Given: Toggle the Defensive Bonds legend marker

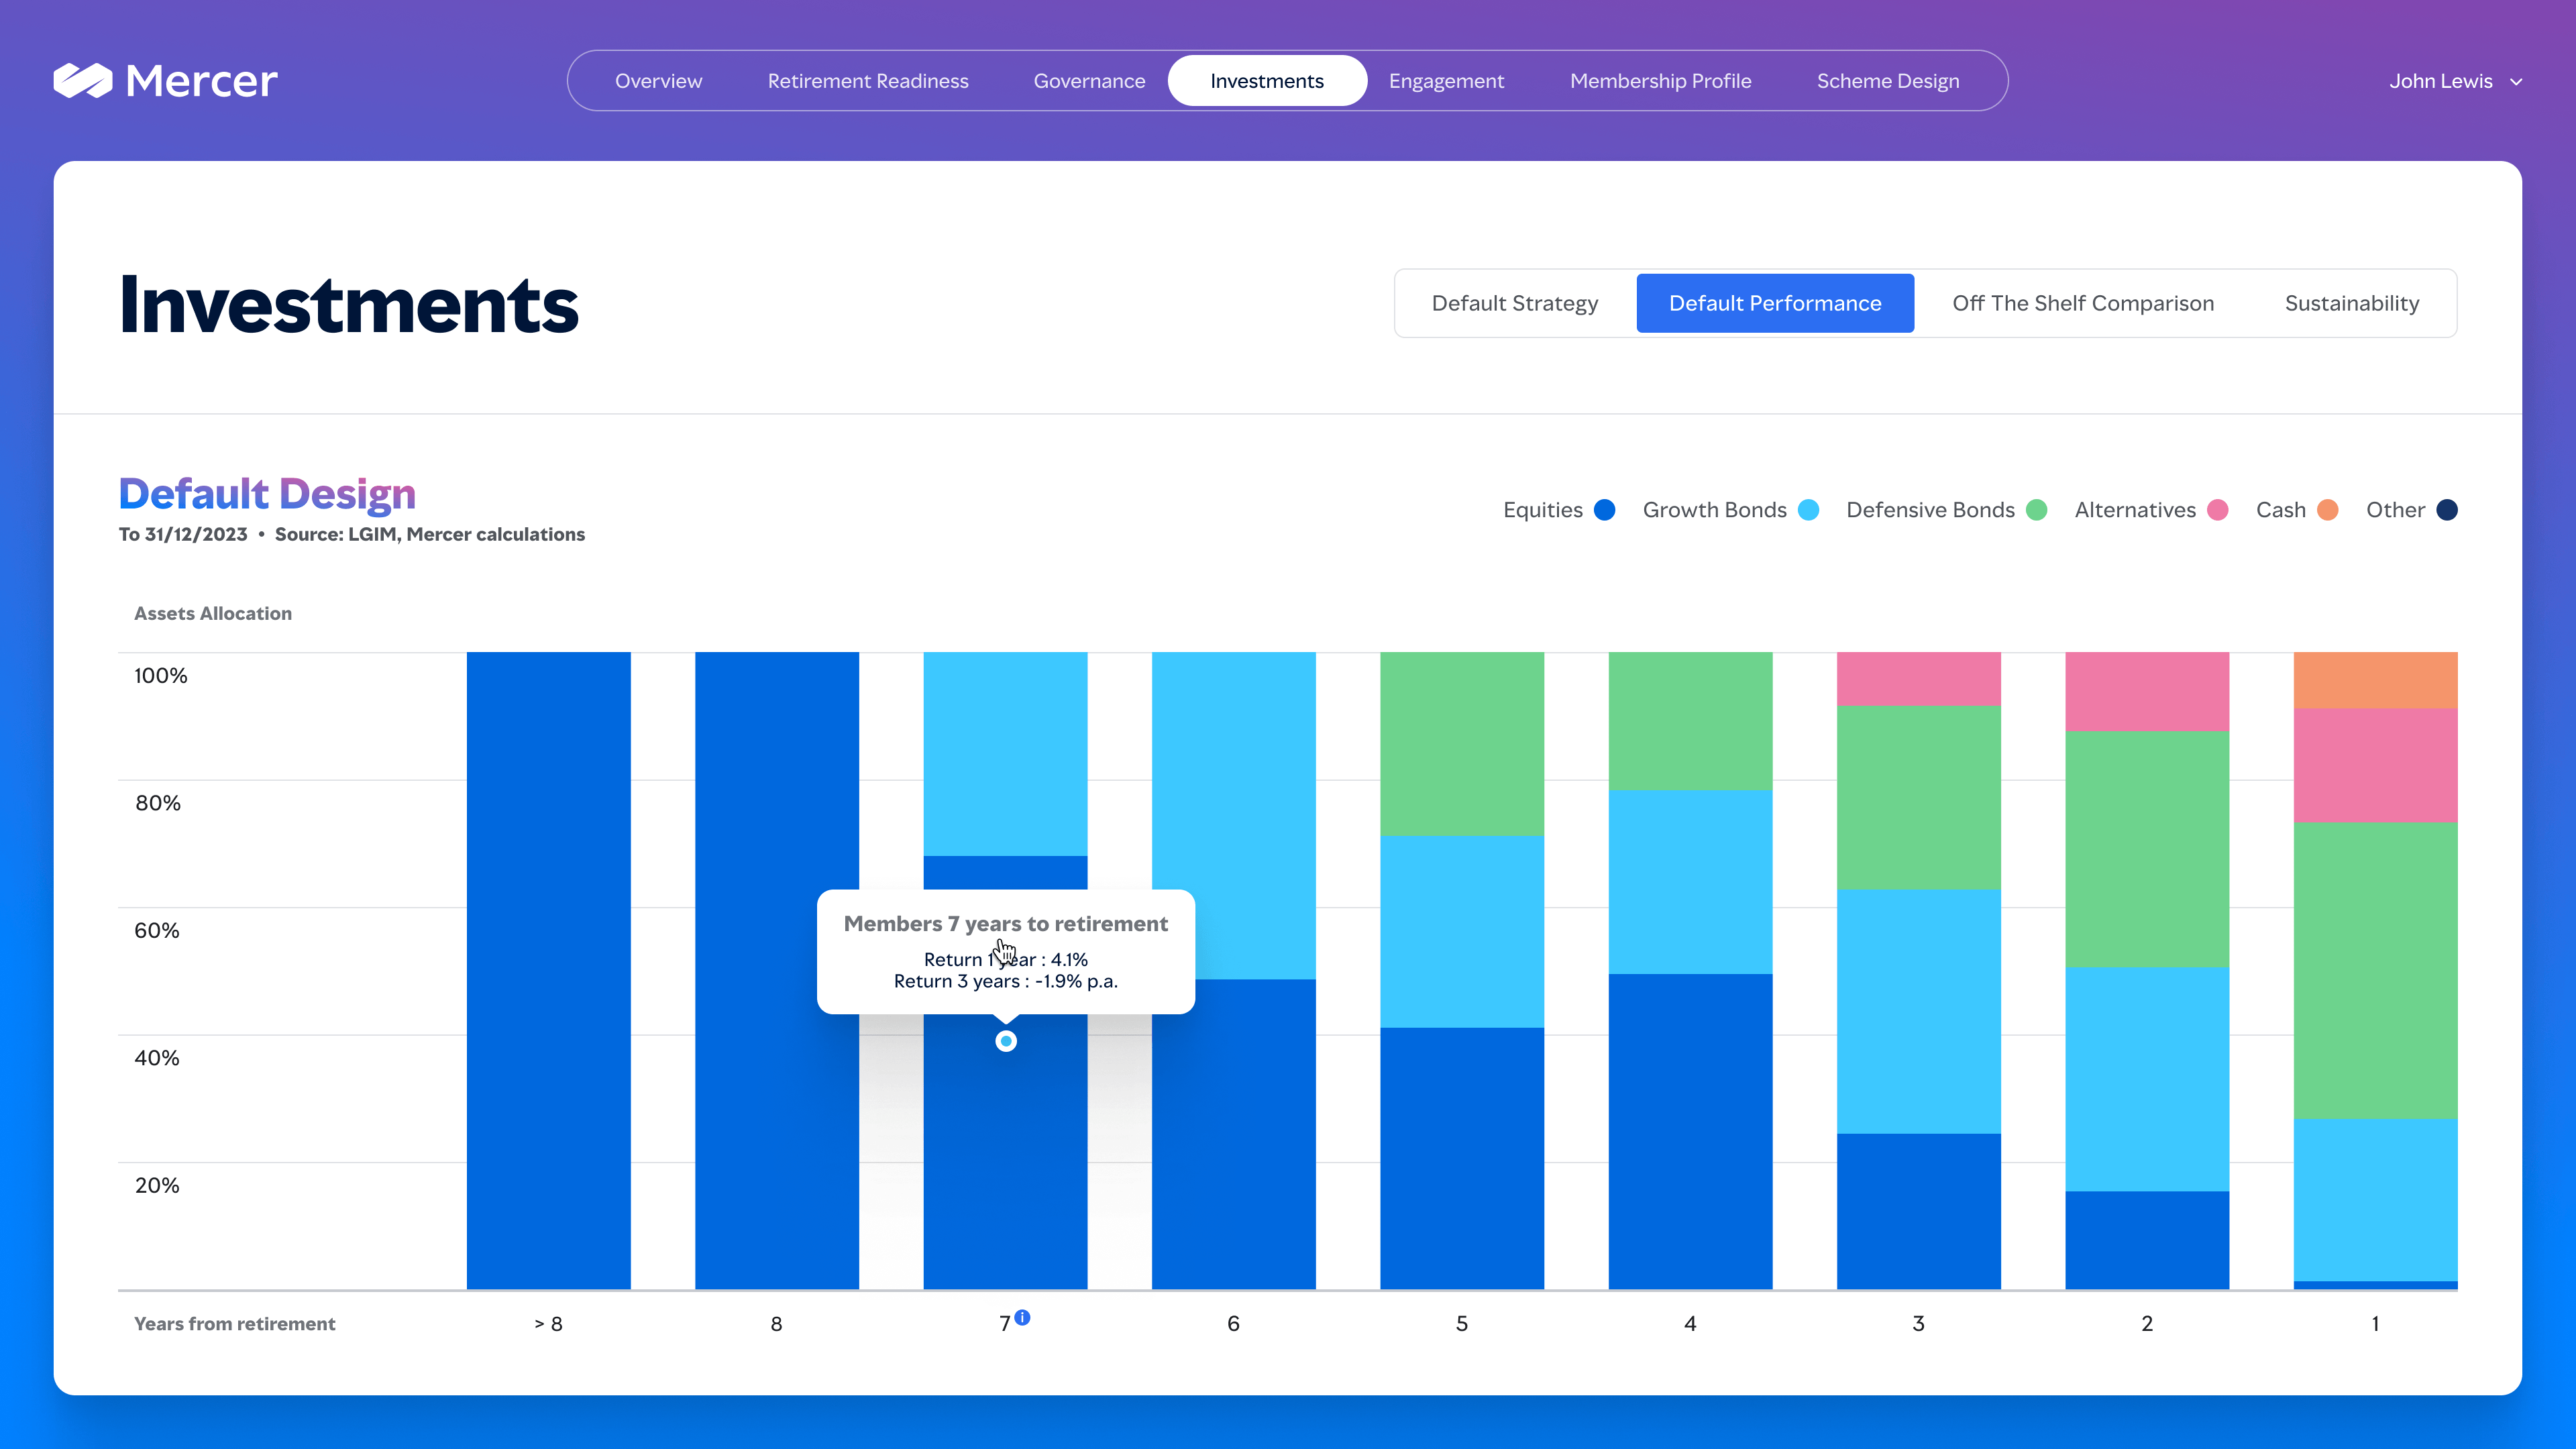Looking at the screenshot, I should click(x=2036, y=510).
